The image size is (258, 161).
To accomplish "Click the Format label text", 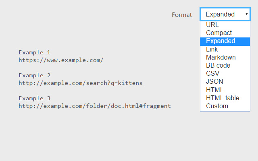I will click(182, 15).
